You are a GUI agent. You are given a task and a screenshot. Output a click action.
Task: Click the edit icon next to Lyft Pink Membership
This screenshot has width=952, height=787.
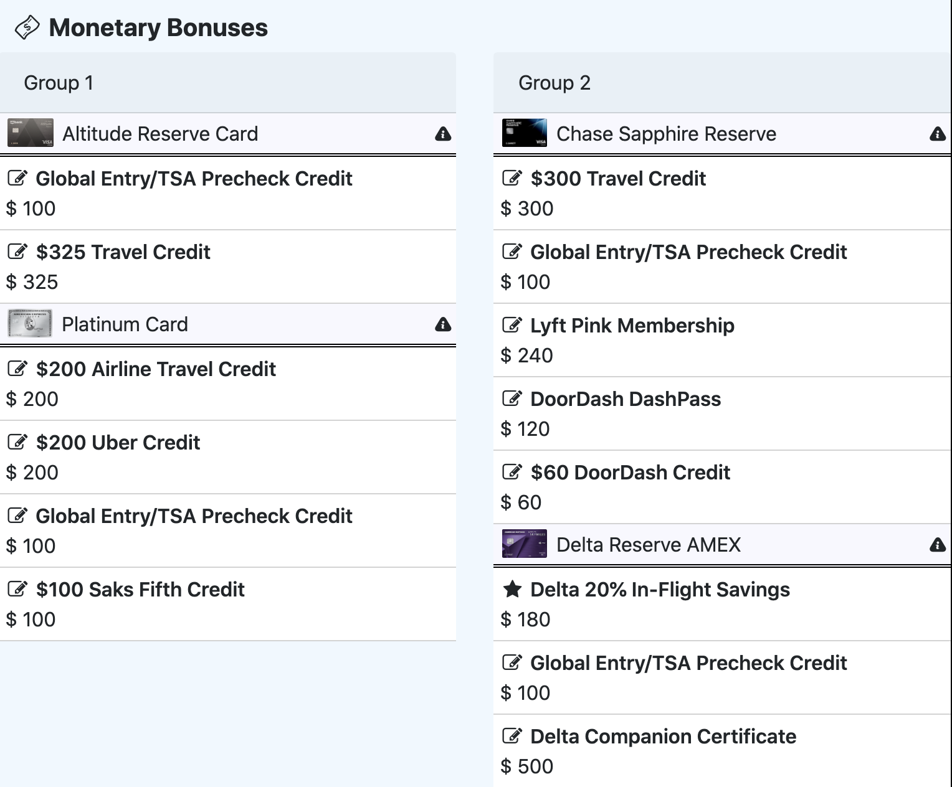pyautogui.click(x=512, y=325)
